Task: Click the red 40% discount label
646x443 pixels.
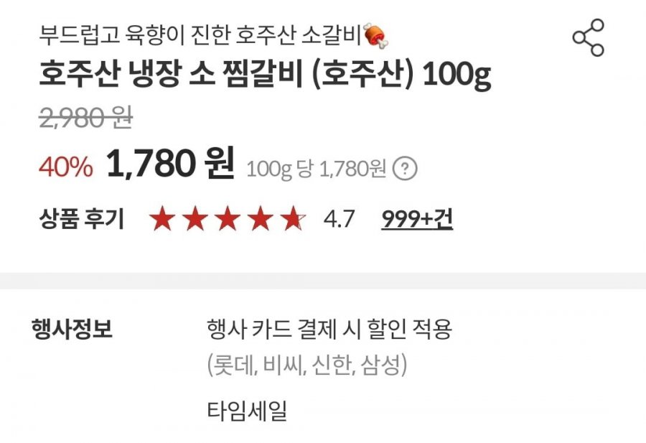Action: click(66, 167)
